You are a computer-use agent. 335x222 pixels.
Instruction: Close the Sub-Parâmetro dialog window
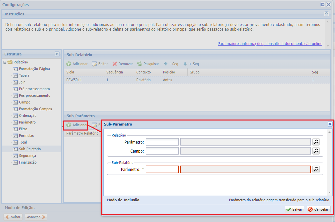click(330, 124)
